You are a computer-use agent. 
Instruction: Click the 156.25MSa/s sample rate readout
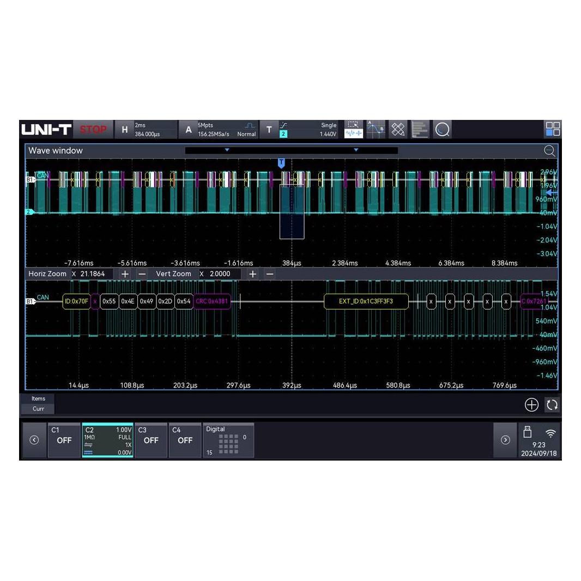214,134
